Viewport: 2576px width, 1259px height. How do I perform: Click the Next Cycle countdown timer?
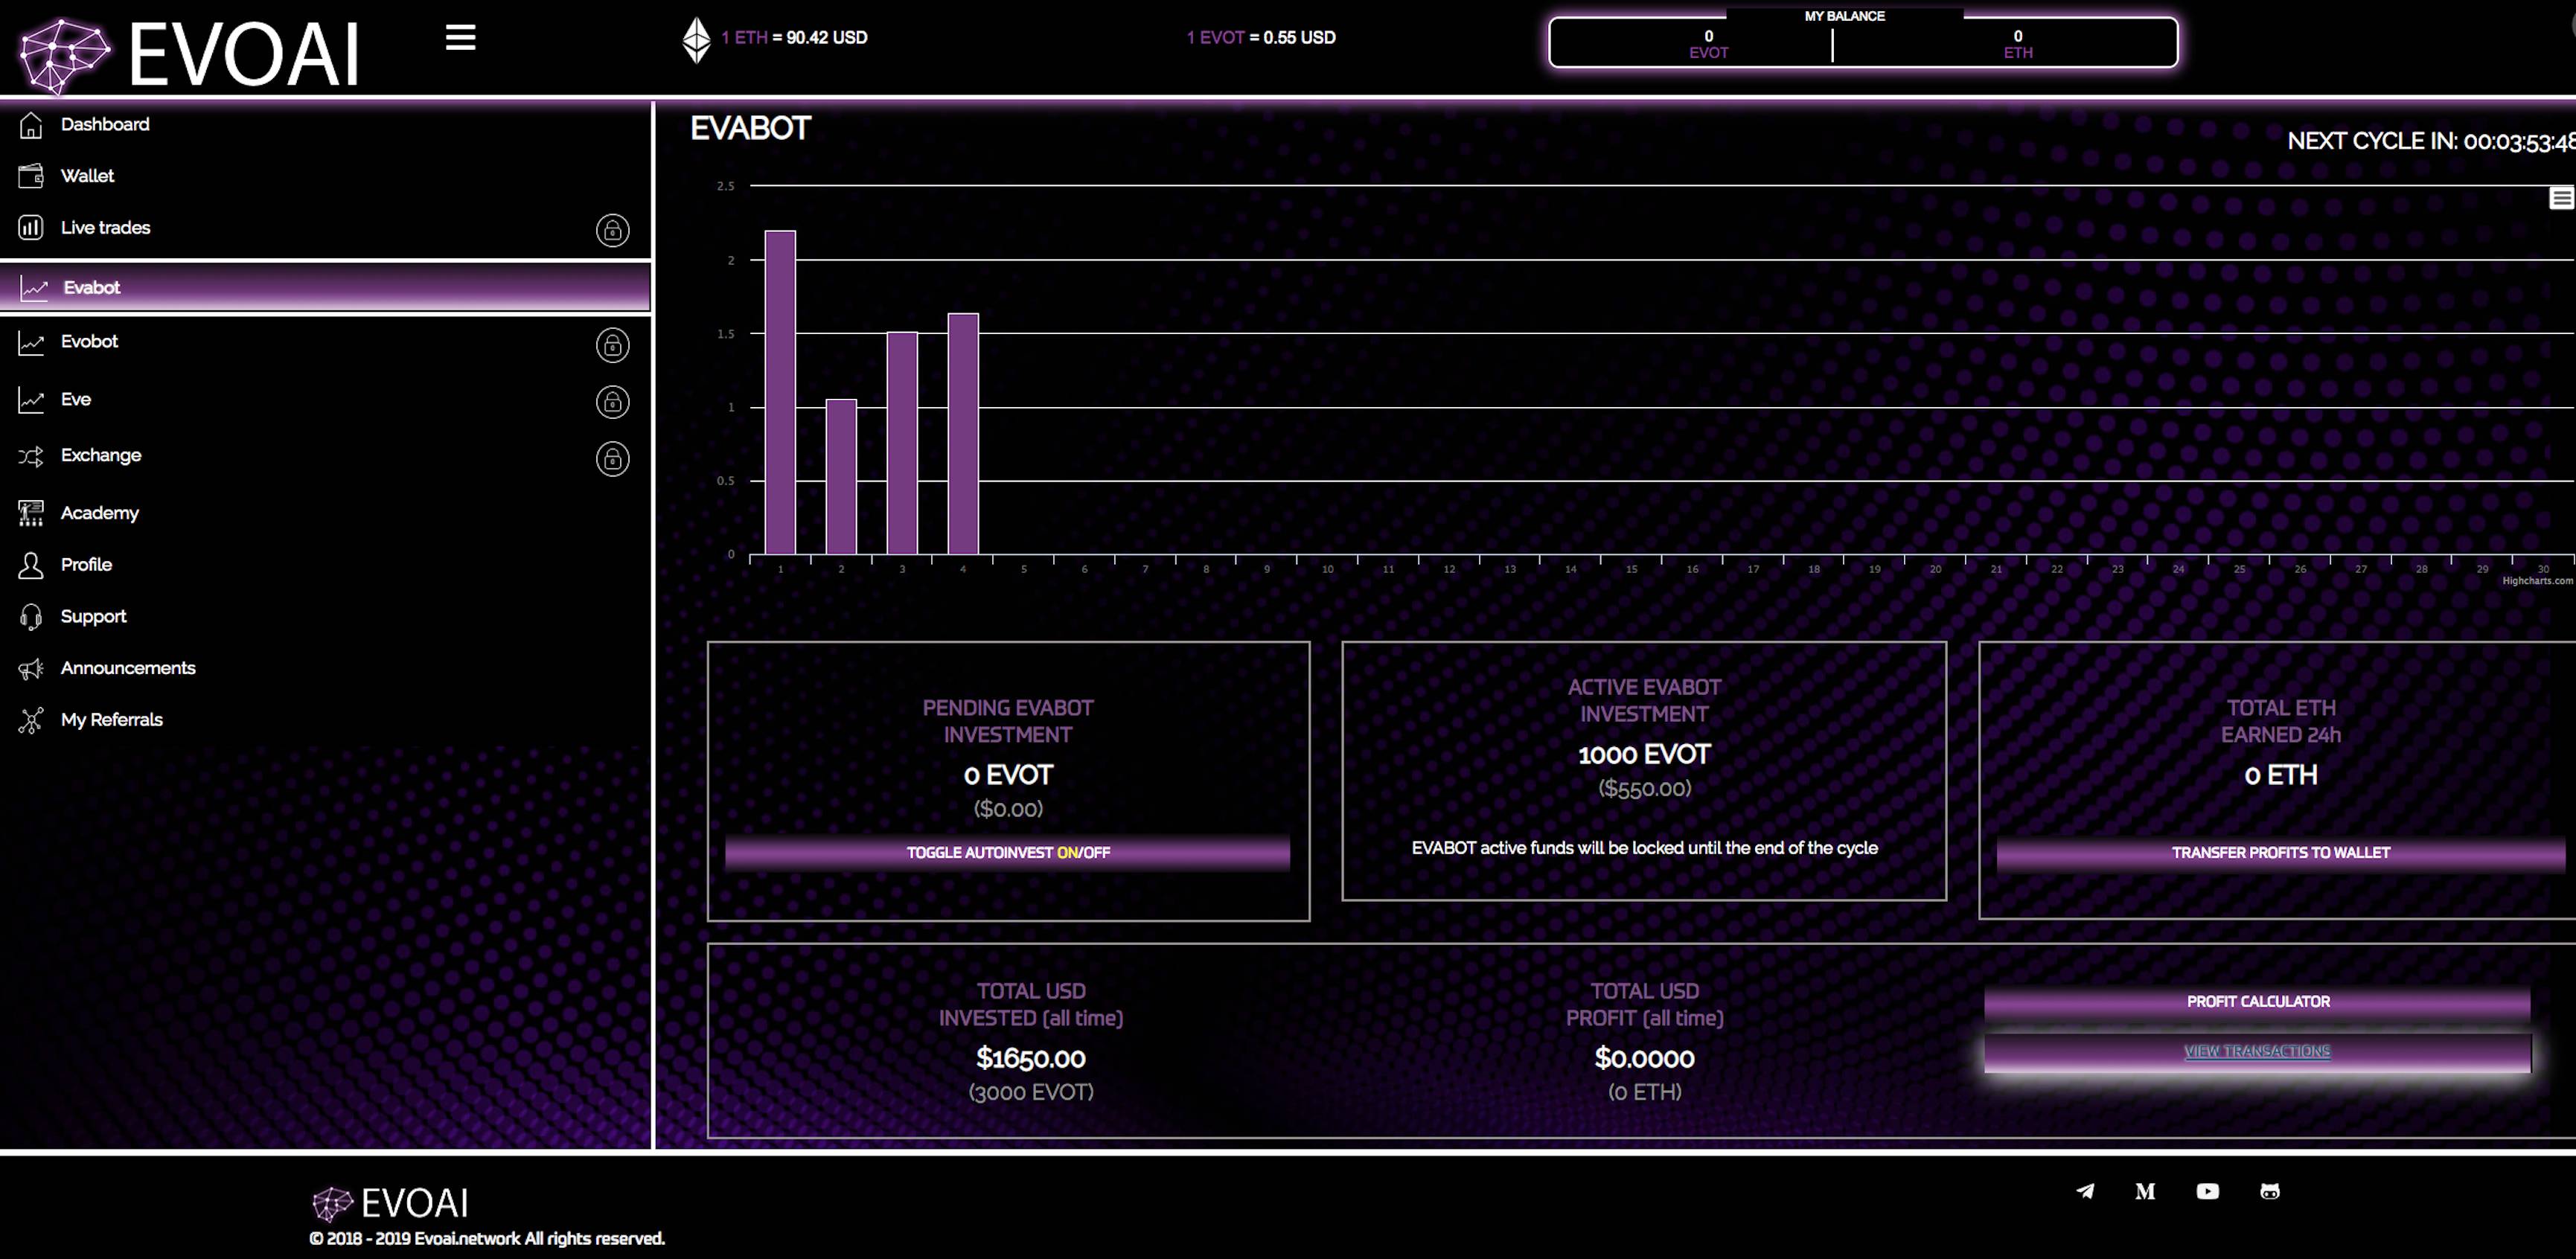2431,142
